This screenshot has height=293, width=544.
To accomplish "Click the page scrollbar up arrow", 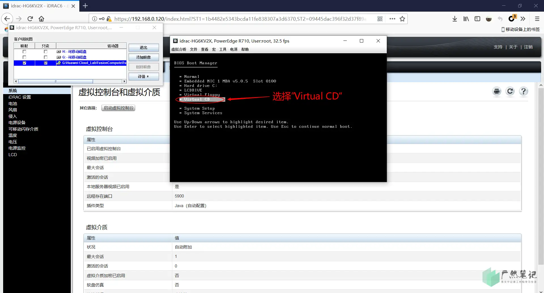I will pyautogui.click(x=541, y=85).
